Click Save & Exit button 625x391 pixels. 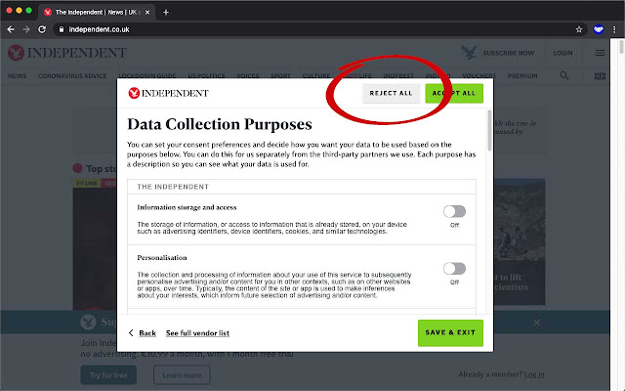450,332
